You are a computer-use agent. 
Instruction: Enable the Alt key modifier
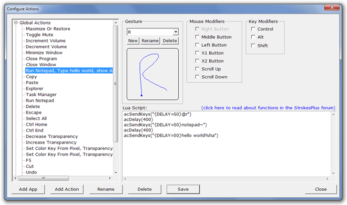tap(253, 37)
